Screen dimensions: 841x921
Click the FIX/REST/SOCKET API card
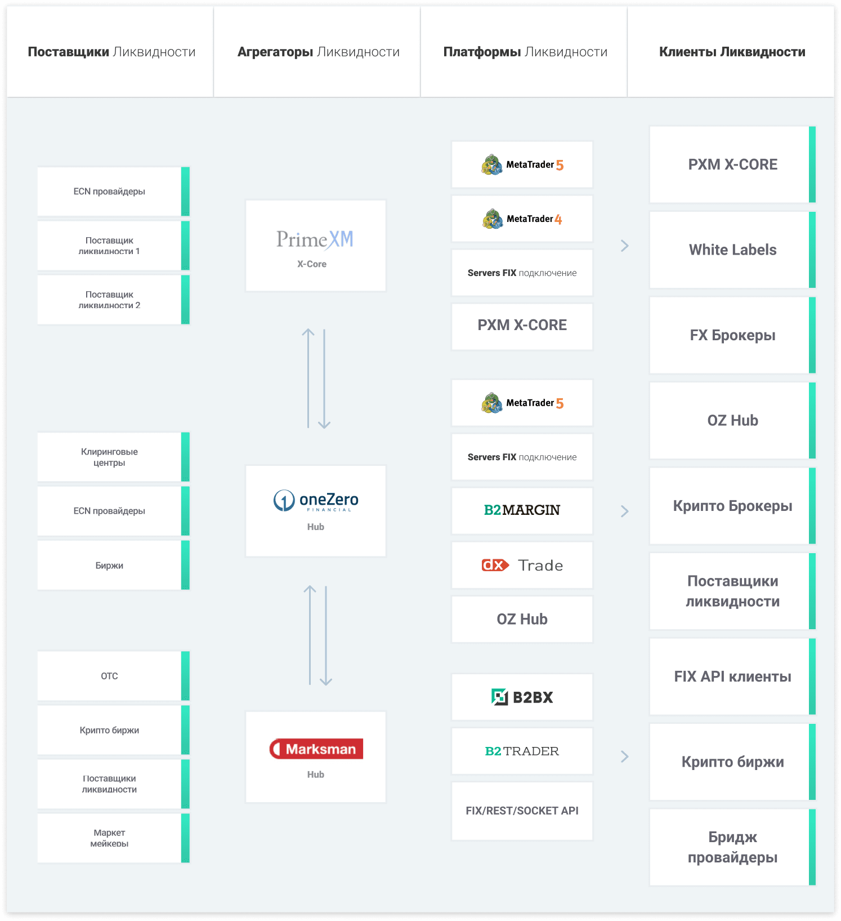pos(522,811)
